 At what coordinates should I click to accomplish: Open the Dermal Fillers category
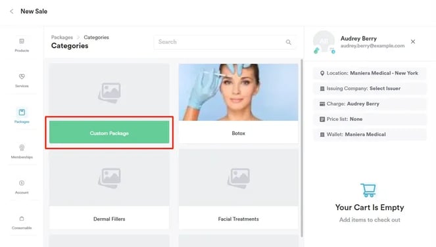109,189
